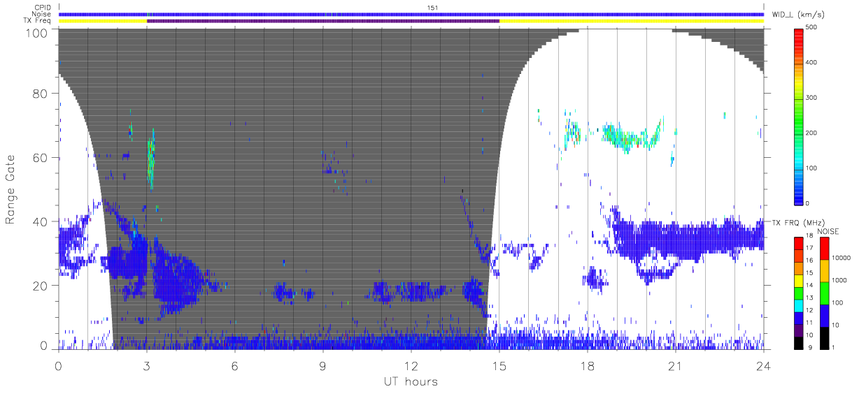This screenshot has height=396, width=859.
Task: Click the 80 tick on Range Gate axis
Action: click(x=41, y=94)
